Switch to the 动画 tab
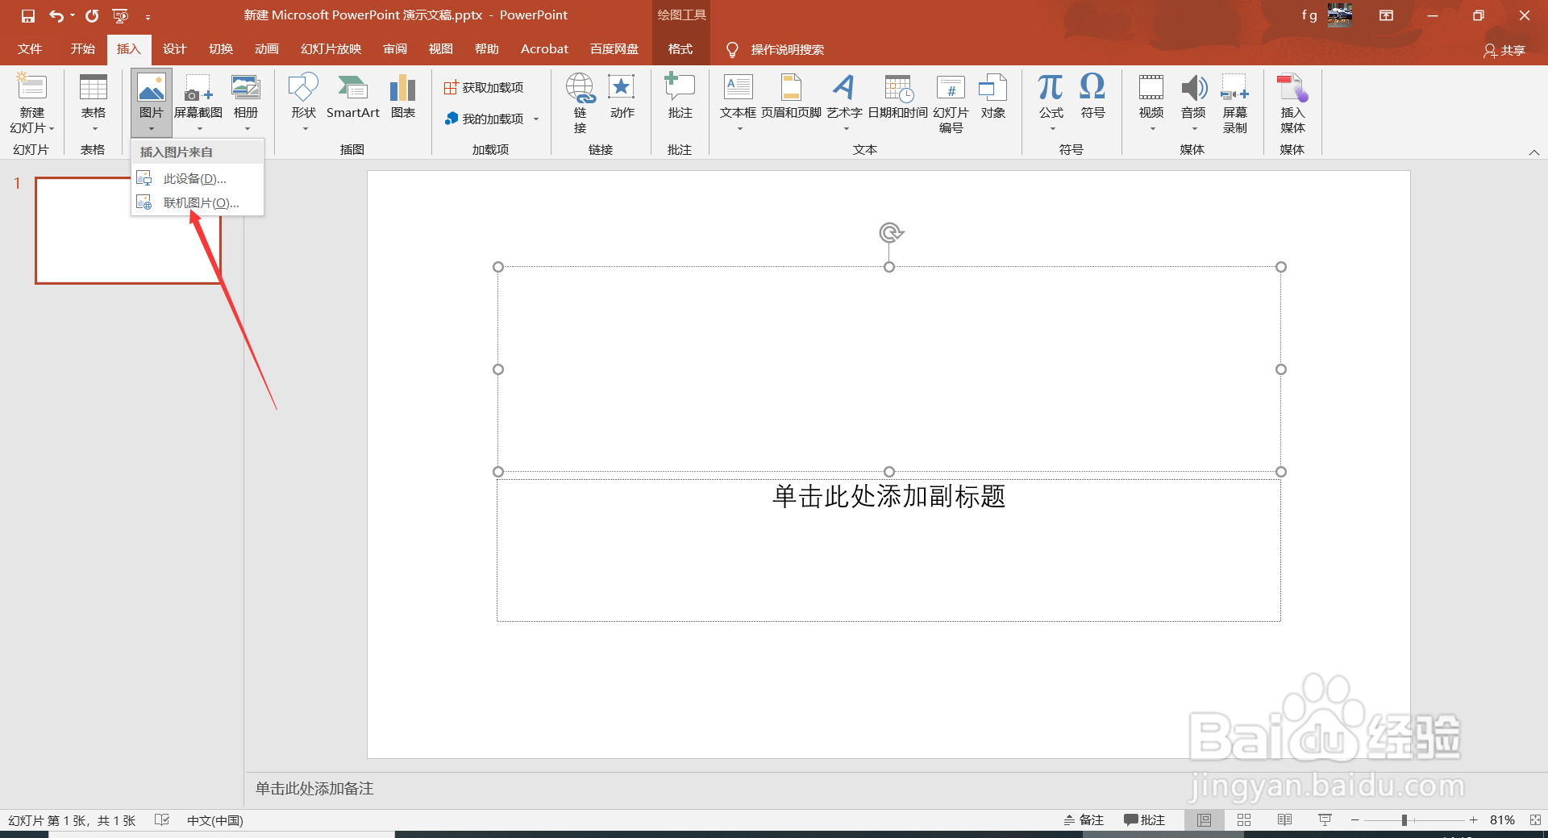Screen dimensions: 1548x838 [267, 49]
